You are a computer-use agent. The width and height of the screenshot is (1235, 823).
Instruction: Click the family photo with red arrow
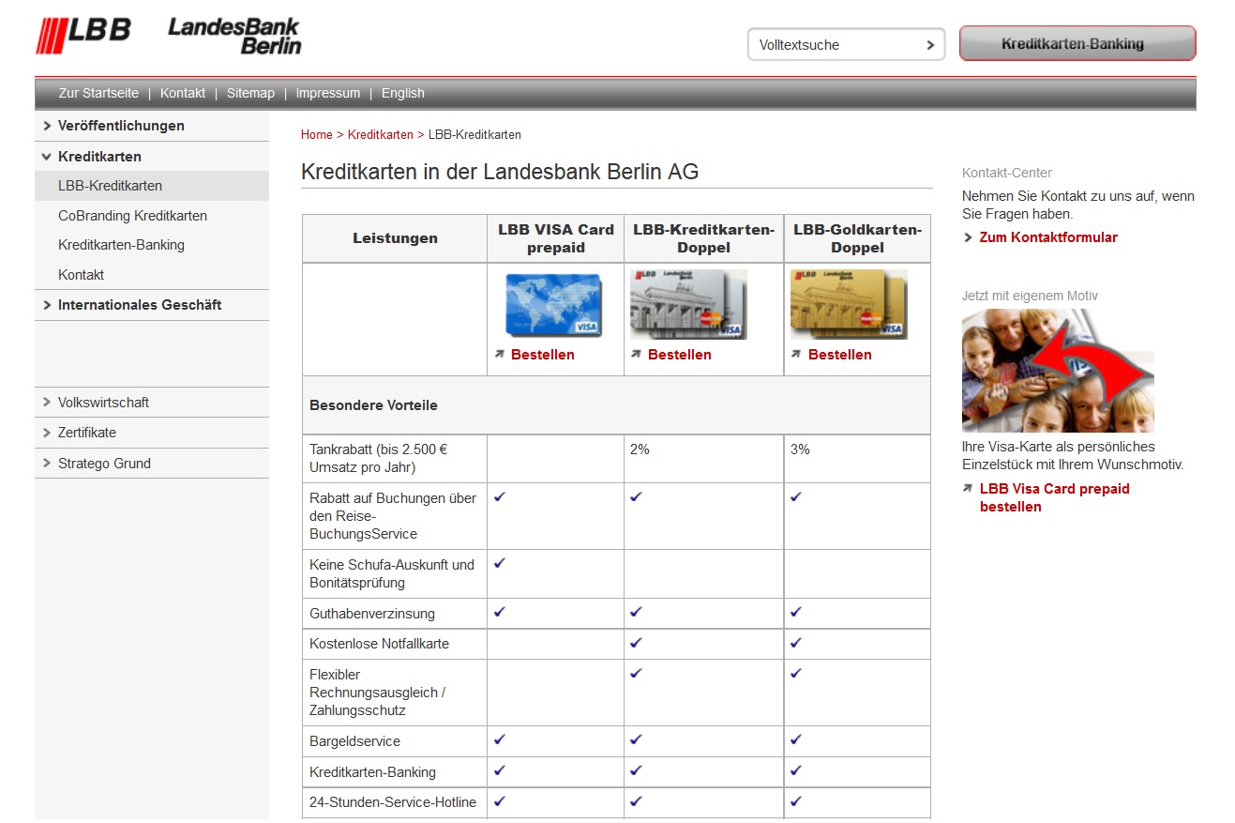point(1058,371)
